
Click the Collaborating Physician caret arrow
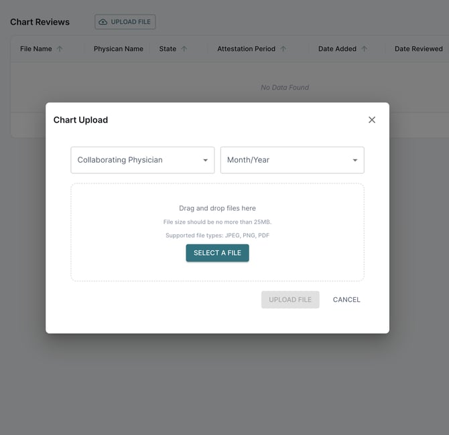click(205, 160)
